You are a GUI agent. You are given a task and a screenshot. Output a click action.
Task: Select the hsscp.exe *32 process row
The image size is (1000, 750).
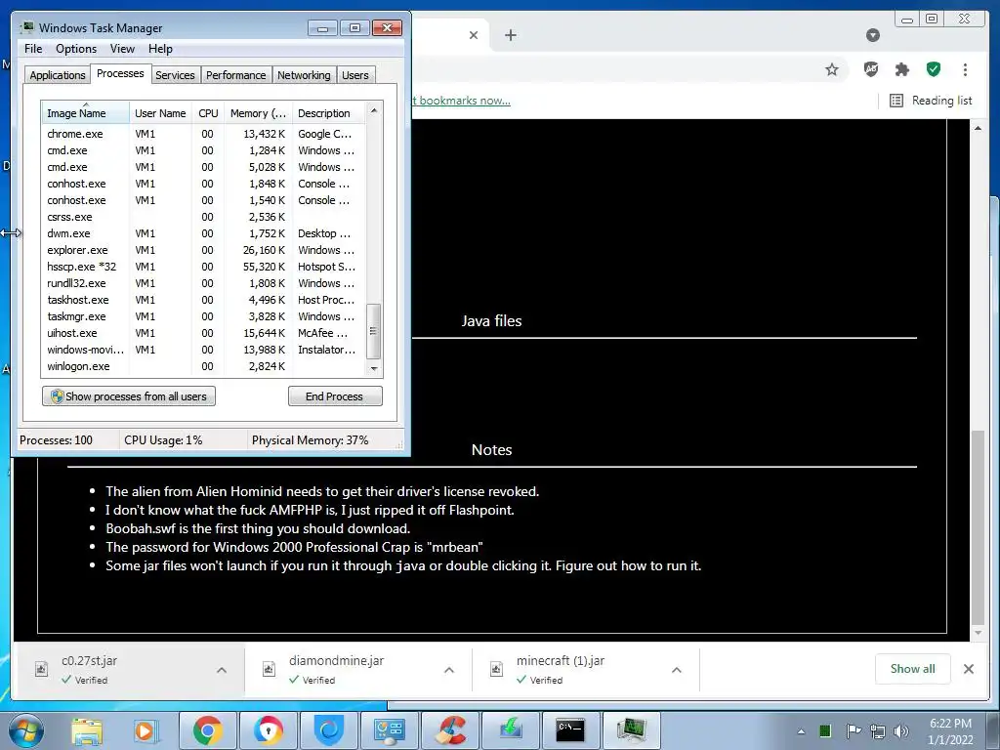203,267
